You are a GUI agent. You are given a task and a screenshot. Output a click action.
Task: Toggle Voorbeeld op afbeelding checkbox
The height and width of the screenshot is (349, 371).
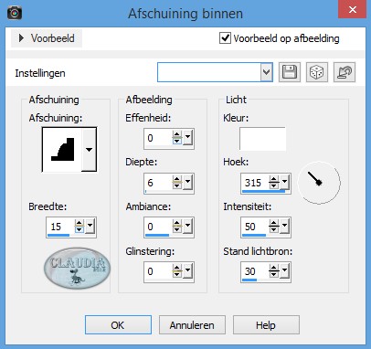pos(225,38)
